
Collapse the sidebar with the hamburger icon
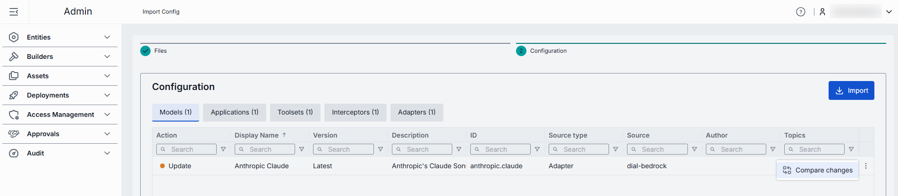(14, 12)
